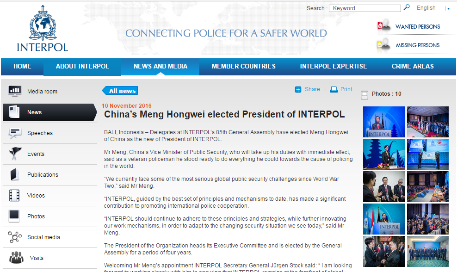The width and height of the screenshot is (457, 272).
Task: Go to Crime Areas menu
Action: (x=413, y=67)
